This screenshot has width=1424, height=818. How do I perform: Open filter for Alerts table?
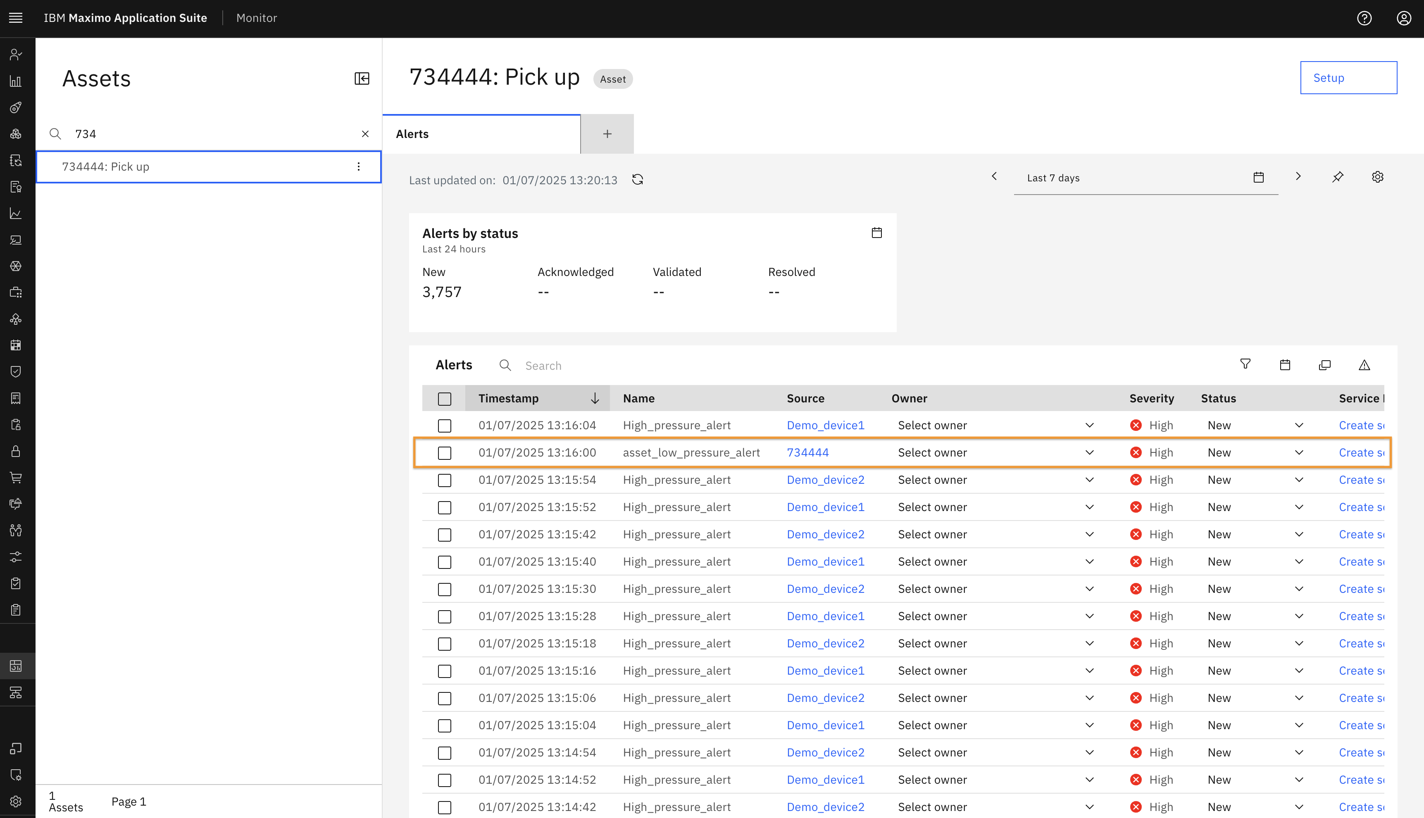click(1245, 365)
